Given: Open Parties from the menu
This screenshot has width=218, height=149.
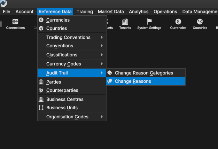Looking at the screenshot, I should coord(72,82).
